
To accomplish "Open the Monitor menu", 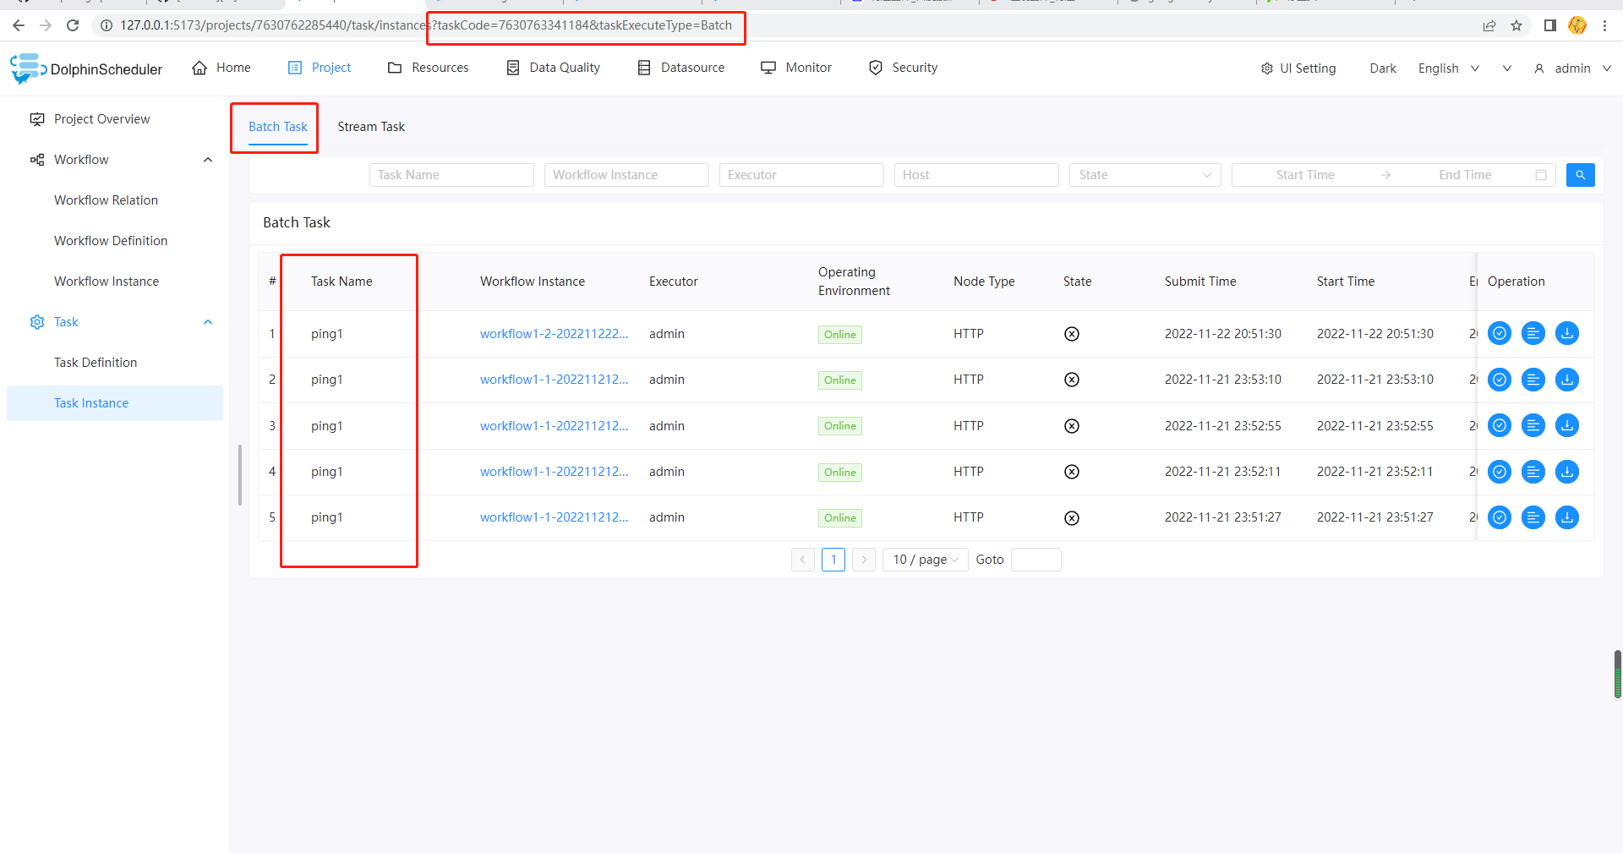I will pyautogui.click(x=796, y=68).
